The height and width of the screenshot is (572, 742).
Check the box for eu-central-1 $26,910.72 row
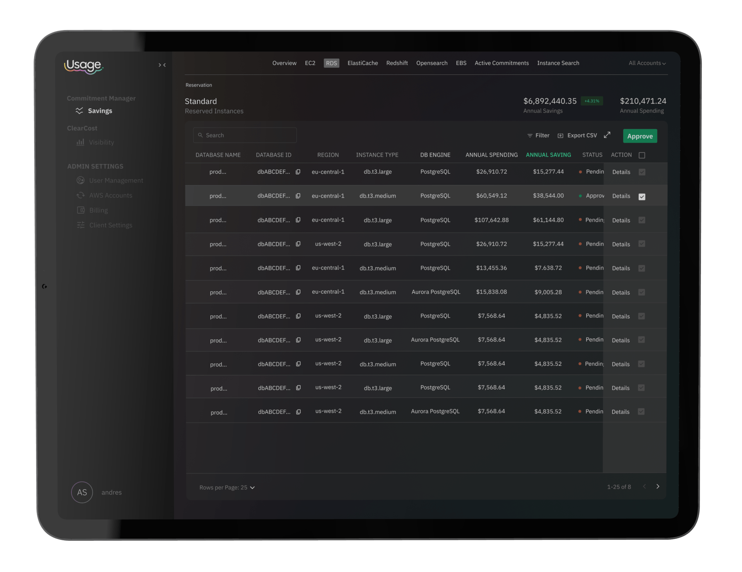tap(642, 172)
